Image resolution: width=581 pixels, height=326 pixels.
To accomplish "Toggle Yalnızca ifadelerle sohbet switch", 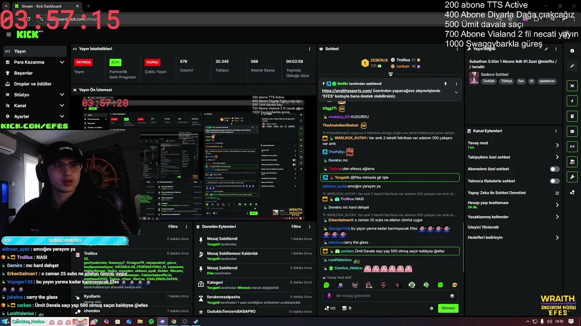I will pos(555,181).
